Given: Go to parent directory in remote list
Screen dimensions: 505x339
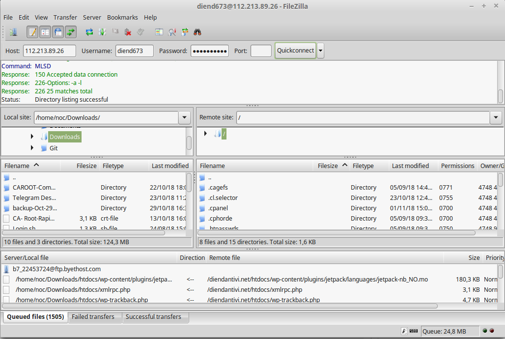Looking at the screenshot, I should 347,177.
